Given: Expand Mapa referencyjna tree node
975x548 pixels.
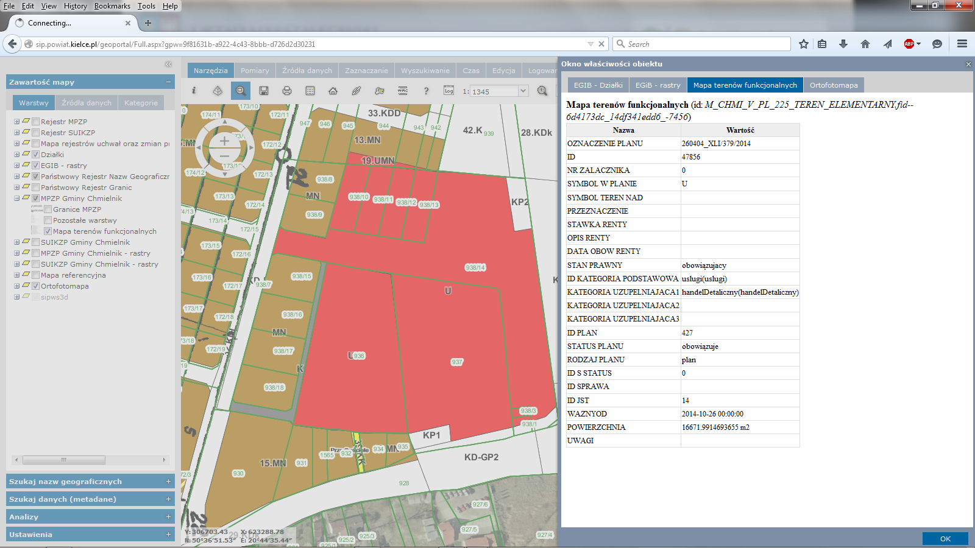Looking at the screenshot, I should [17, 275].
